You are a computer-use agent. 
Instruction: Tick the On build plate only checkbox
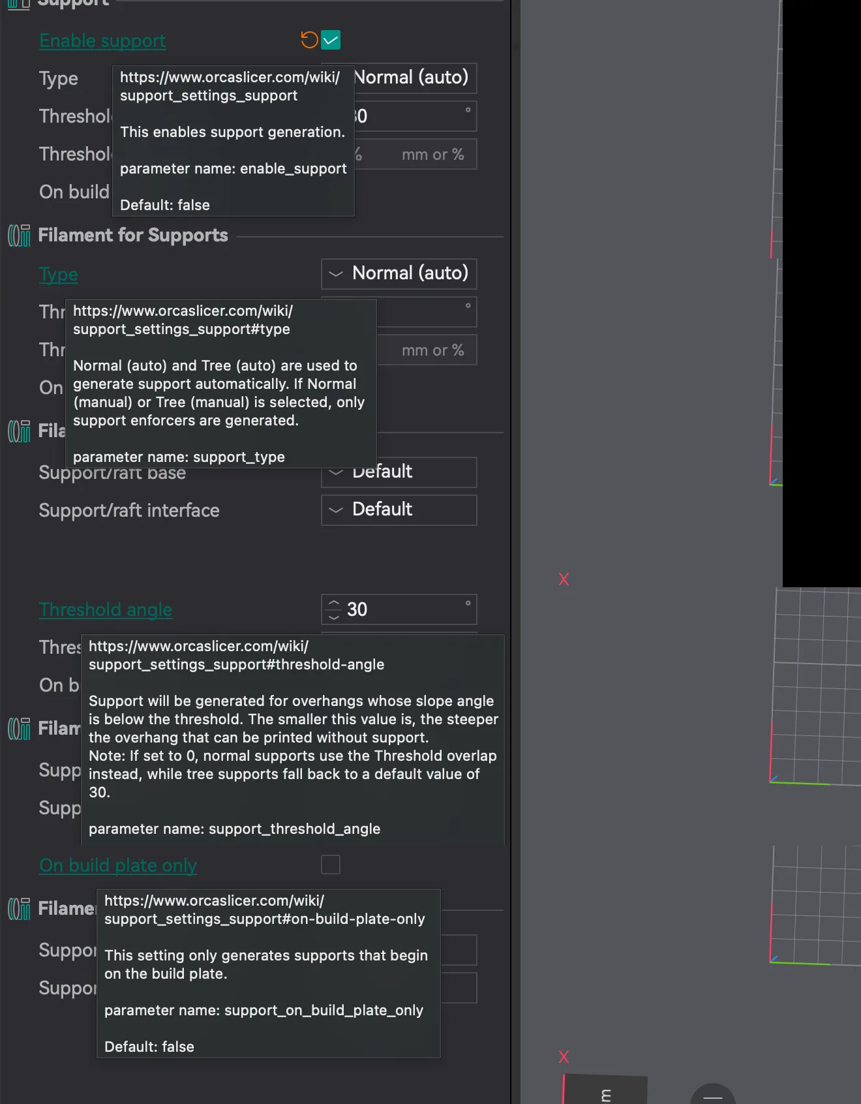(331, 865)
